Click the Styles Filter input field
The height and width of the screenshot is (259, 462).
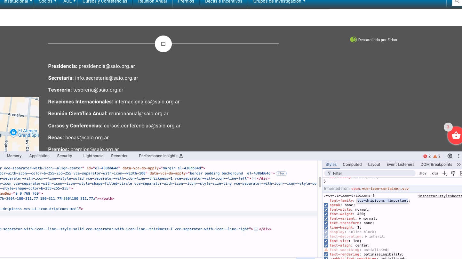tap(371, 173)
